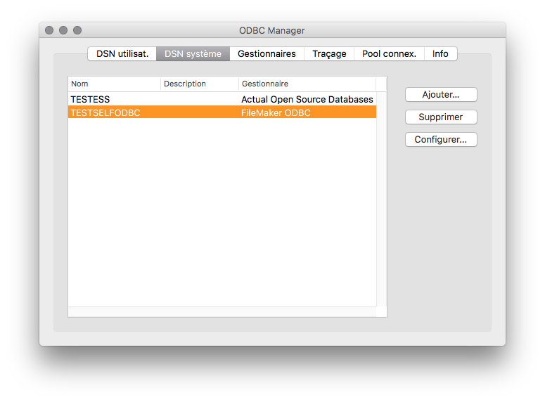Show the Info tab
This screenshot has height=402, width=545.
pos(440,54)
